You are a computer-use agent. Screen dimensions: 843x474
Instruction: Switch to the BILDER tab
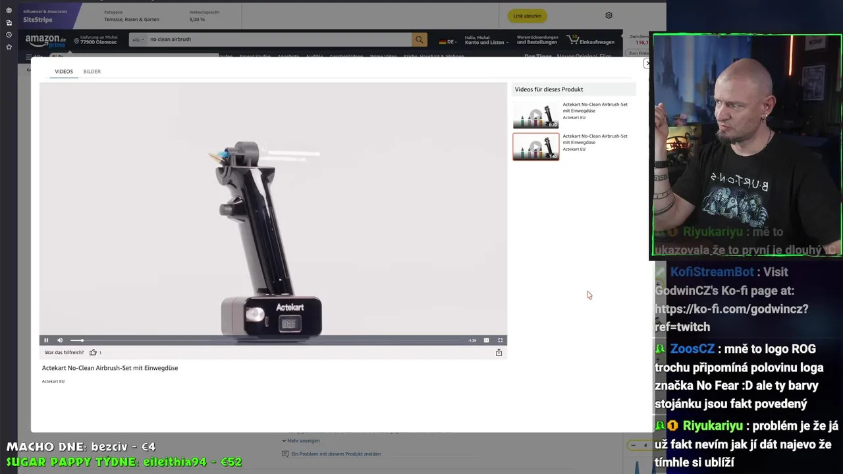pyautogui.click(x=92, y=71)
